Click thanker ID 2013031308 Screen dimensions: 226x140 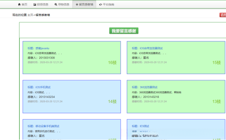47,58
